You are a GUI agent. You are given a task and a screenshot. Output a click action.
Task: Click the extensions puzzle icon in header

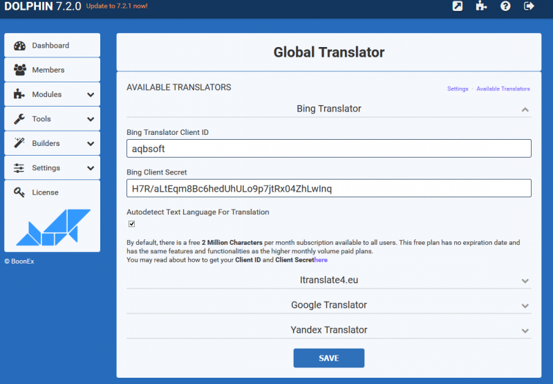click(481, 6)
